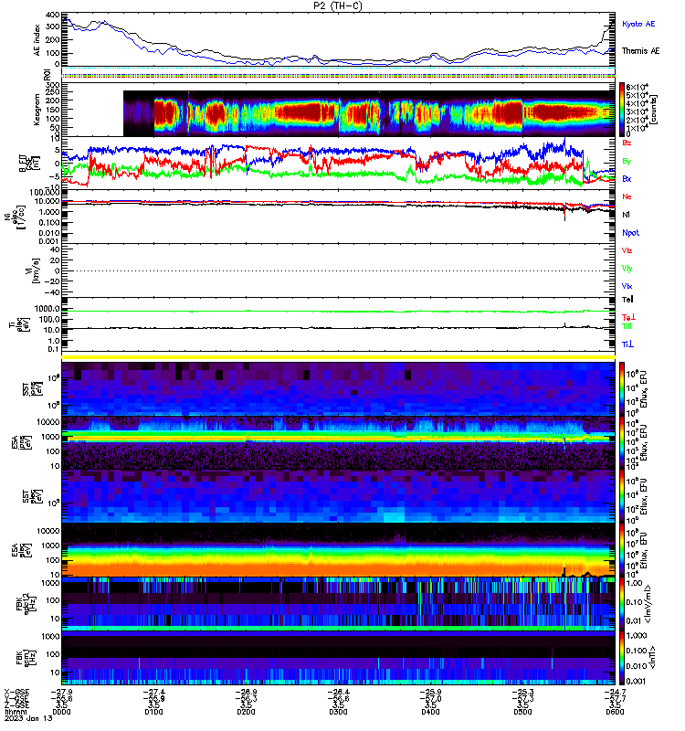Click the ESA electrons Eflux color bar
Viewport: 685px width, 731px height.
point(622,550)
